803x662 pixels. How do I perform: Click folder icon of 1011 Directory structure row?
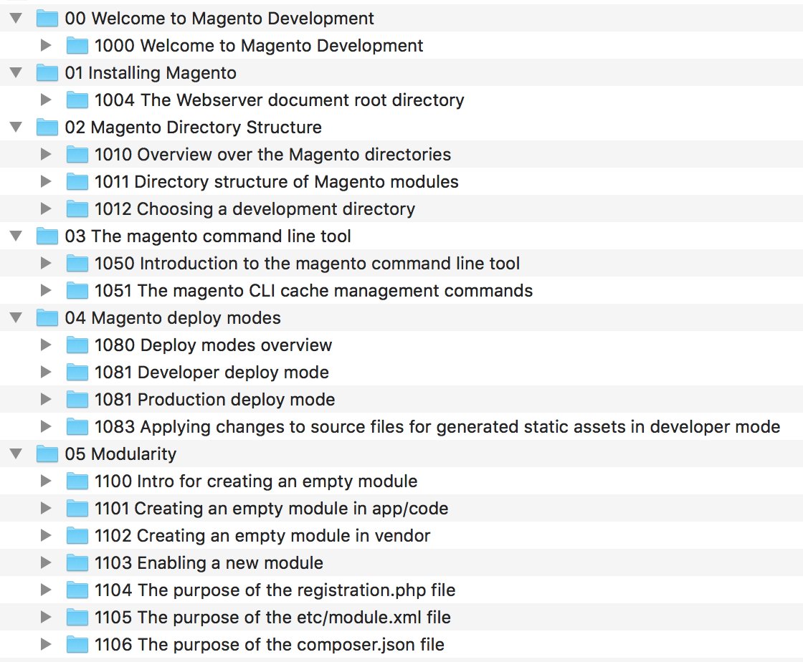click(77, 181)
